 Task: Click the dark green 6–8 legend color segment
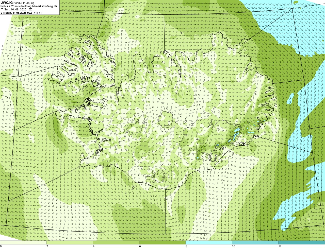163,243
